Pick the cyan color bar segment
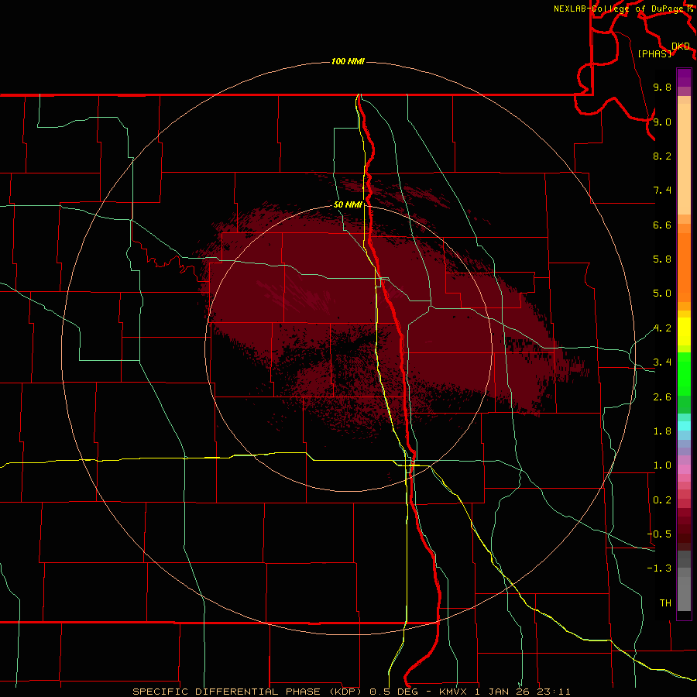The width and height of the screenshot is (697, 697). click(684, 425)
